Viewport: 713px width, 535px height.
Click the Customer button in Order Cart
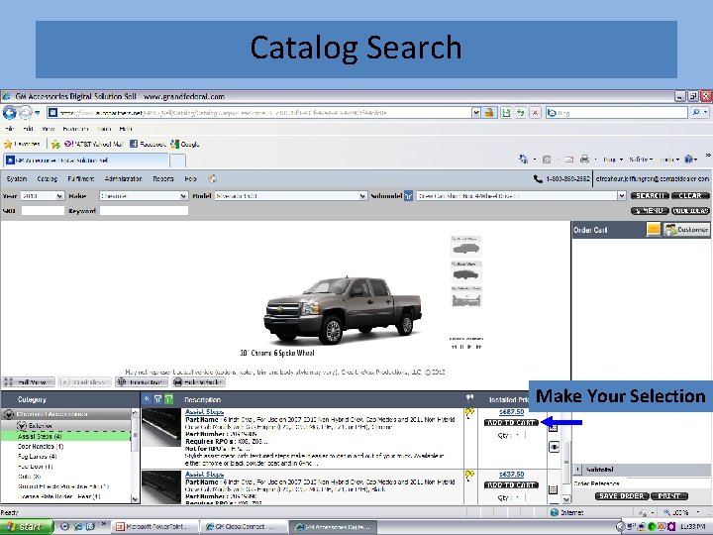coord(686,229)
